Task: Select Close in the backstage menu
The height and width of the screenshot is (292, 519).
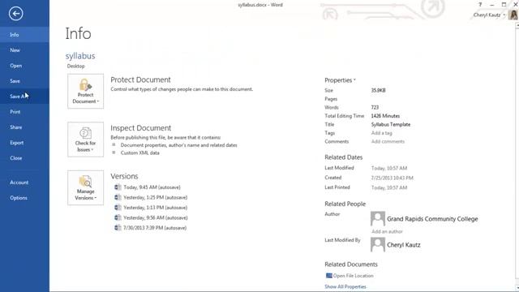Action: (24, 158)
